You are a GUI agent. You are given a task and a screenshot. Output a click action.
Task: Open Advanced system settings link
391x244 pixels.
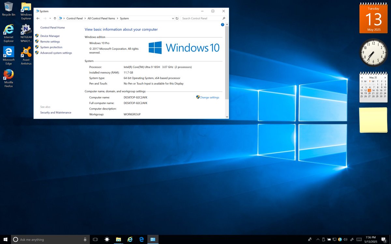pos(56,53)
